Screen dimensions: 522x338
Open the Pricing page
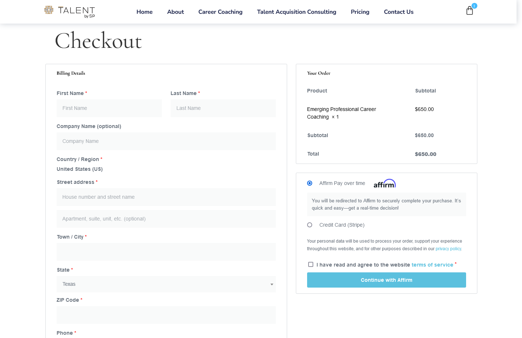click(x=360, y=12)
